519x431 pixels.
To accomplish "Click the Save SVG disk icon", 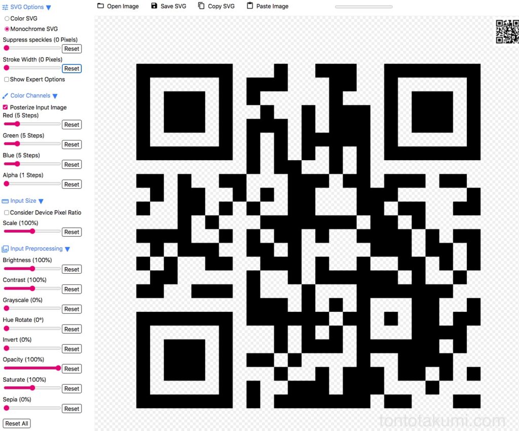I will click(153, 6).
